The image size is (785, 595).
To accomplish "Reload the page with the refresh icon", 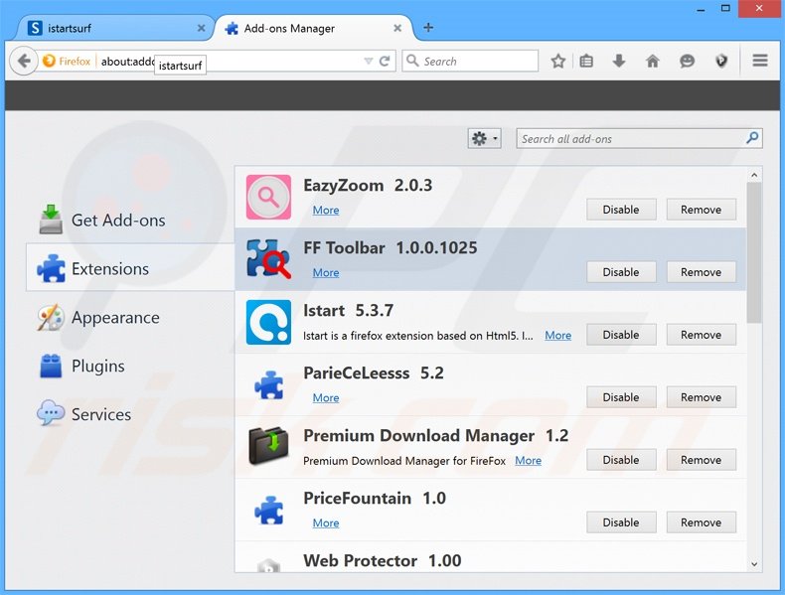I will 385,61.
